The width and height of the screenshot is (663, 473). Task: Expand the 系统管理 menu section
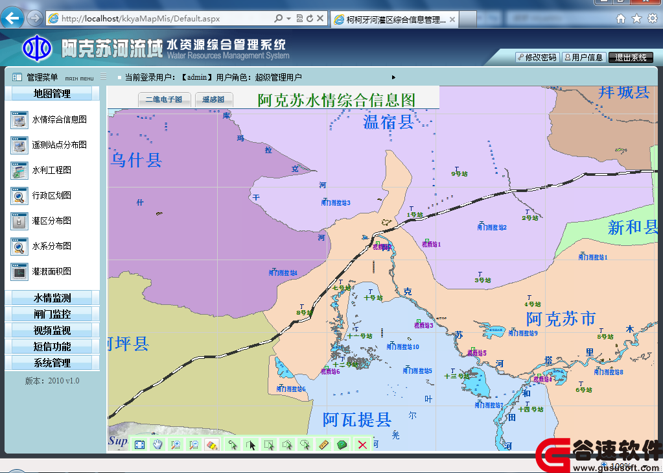click(52, 363)
